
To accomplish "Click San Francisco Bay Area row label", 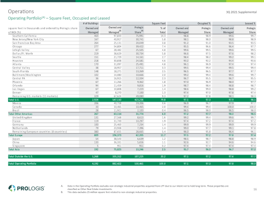I will coord(26,43).
